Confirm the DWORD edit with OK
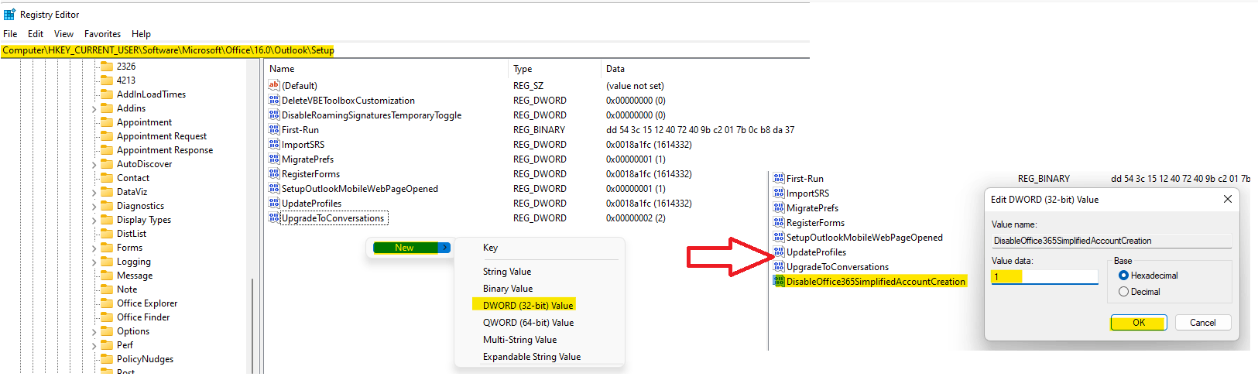The height and width of the screenshot is (387, 1258). tap(1138, 323)
